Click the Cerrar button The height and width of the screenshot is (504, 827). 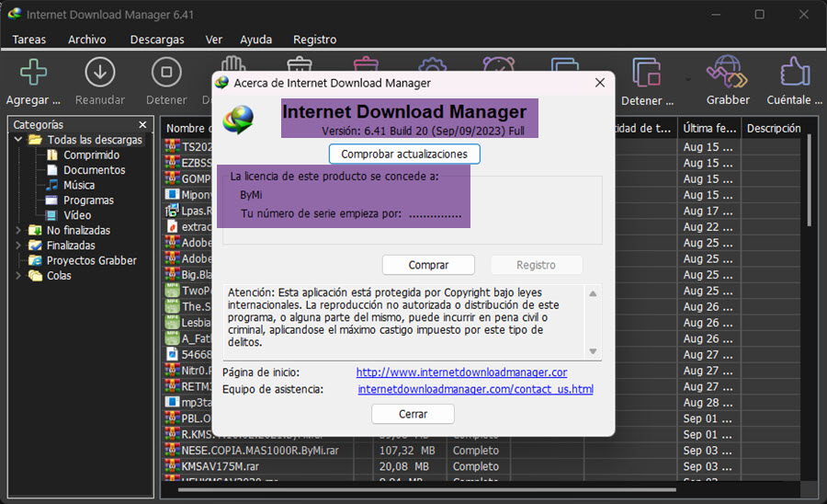tap(413, 414)
